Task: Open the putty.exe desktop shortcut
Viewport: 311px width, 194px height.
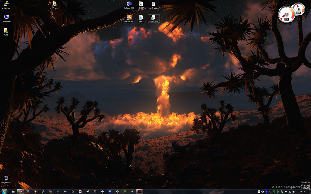Action: tap(6, 5)
